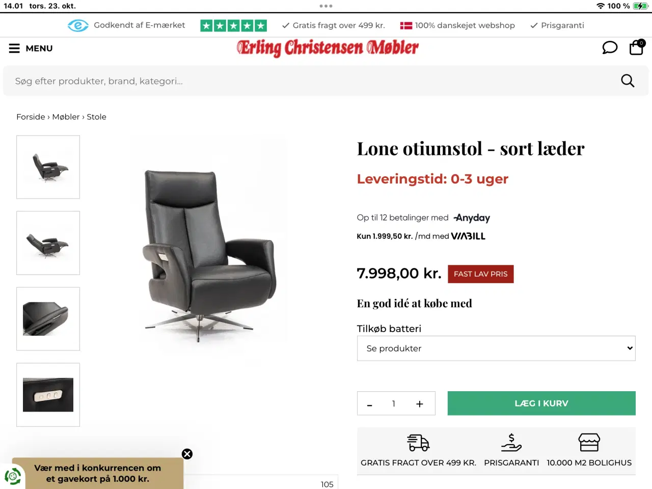Screen dimensions: 652x489
Task: Click the cookie settings icon in the corner
Action: [13, 477]
